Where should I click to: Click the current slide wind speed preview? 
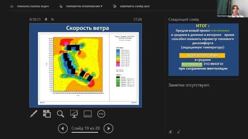pyautogui.click(x=86, y=65)
